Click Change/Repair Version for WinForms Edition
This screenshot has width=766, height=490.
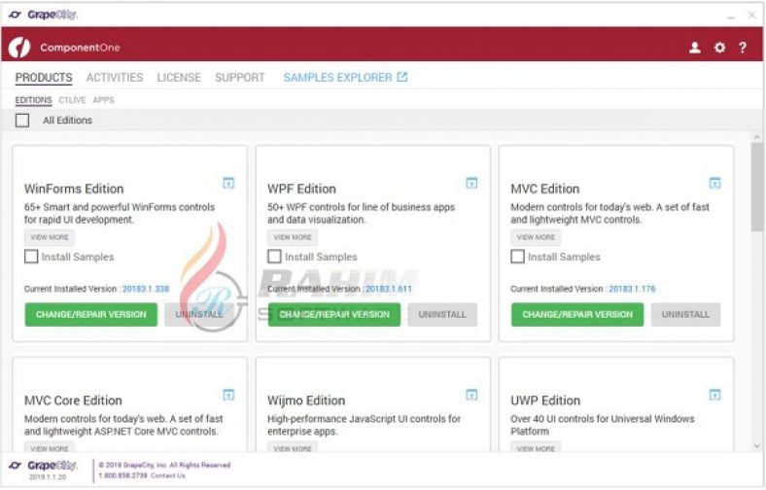tap(90, 315)
